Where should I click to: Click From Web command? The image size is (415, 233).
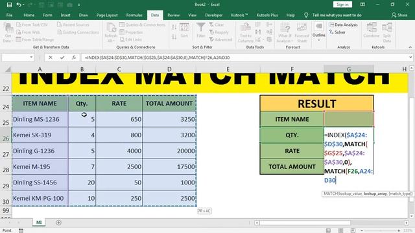click(x=28, y=32)
